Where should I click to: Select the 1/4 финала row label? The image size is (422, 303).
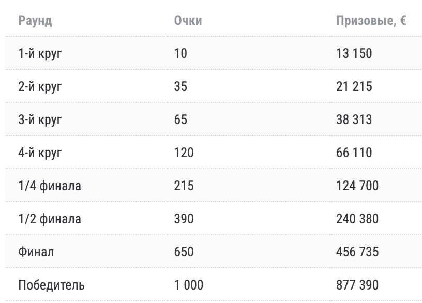coord(50,186)
